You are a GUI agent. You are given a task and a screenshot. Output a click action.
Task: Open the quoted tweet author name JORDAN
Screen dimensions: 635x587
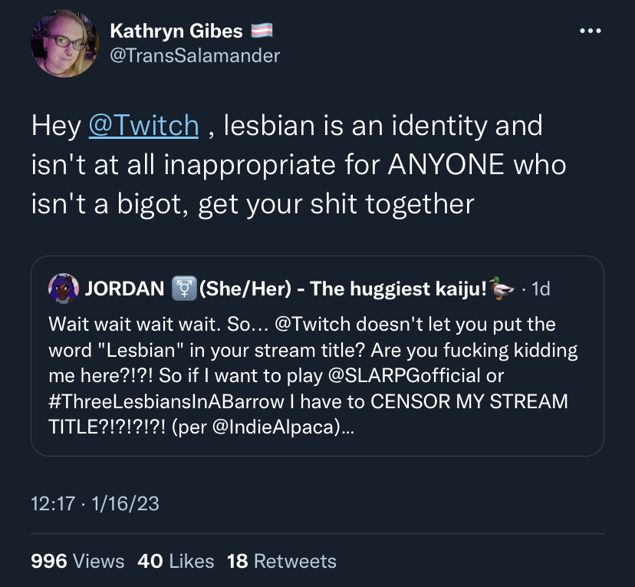[x=124, y=289]
